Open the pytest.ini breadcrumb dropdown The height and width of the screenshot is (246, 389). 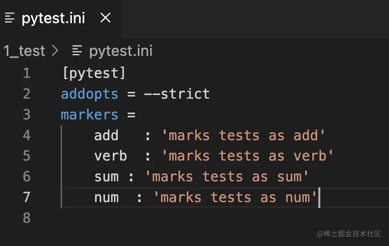tap(121, 51)
